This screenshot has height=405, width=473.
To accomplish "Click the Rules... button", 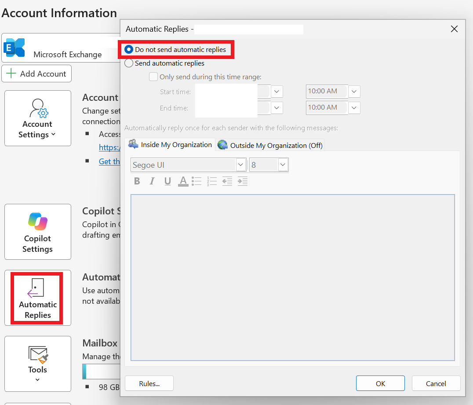I will click(149, 383).
